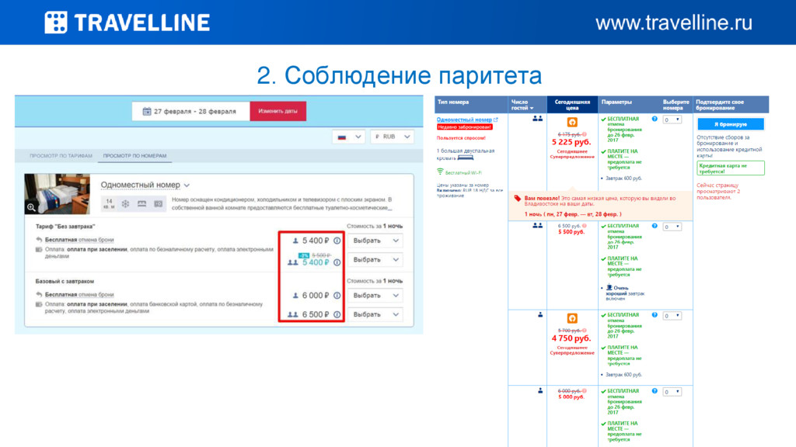Open room quantity dropdown in 5 225 руб. row
The image size is (796, 447).
click(672, 120)
